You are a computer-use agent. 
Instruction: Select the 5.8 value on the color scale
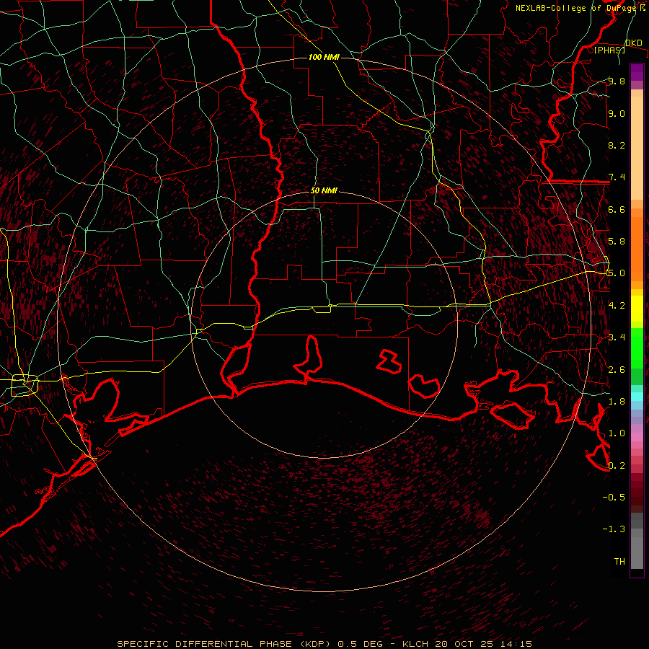point(617,242)
